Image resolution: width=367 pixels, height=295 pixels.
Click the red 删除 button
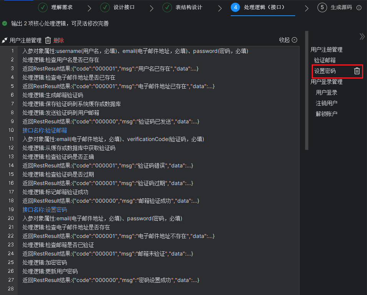tap(58, 40)
